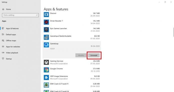Image resolution: width=174 pixels, height=92 pixels.
Task: Click the vertical scrollbar thumb
Action: coord(173,32)
